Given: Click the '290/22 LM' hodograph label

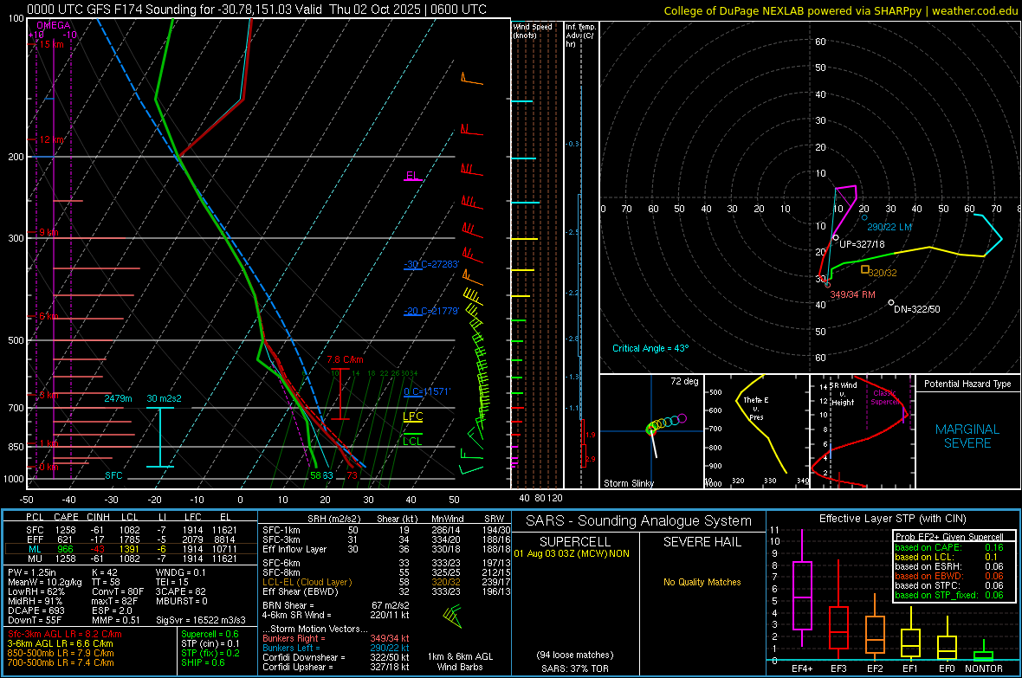Looking at the screenshot, I should click(889, 227).
